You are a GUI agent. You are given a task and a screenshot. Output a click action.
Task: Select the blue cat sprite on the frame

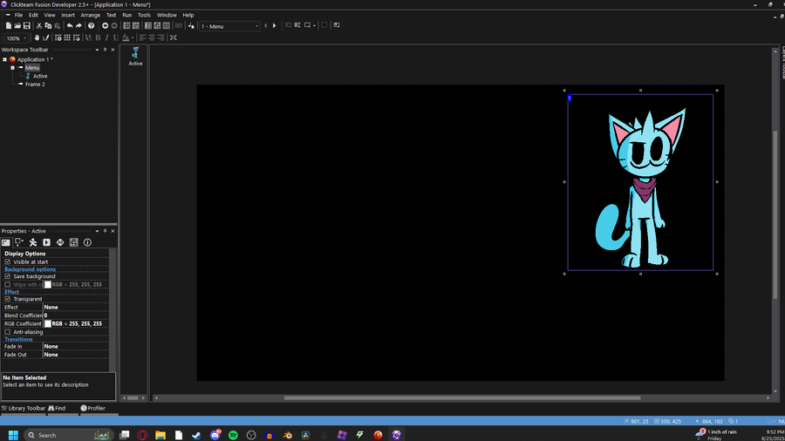click(640, 182)
